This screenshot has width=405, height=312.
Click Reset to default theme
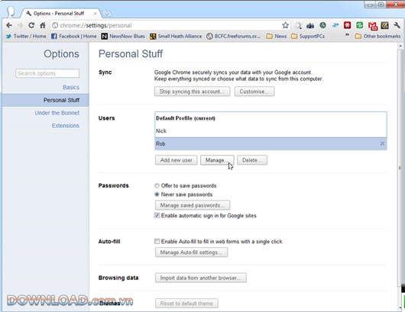click(186, 304)
